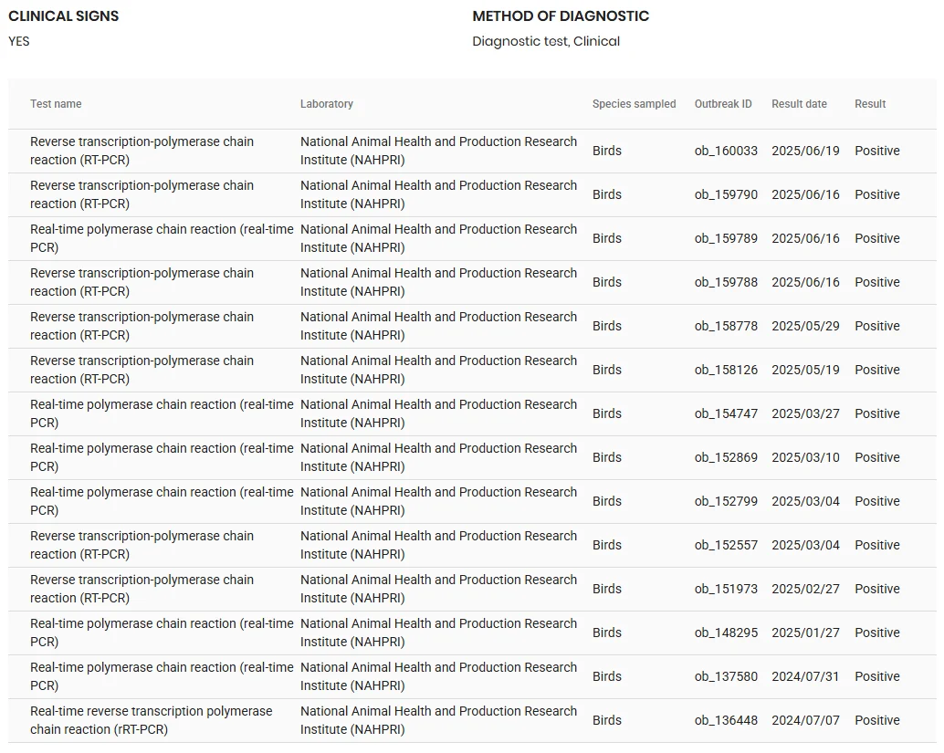The width and height of the screenshot is (944, 753).
Task: Click the Laboratory column header
Action: coord(326,103)
